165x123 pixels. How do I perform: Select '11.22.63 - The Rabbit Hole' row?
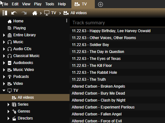[117, 73]
